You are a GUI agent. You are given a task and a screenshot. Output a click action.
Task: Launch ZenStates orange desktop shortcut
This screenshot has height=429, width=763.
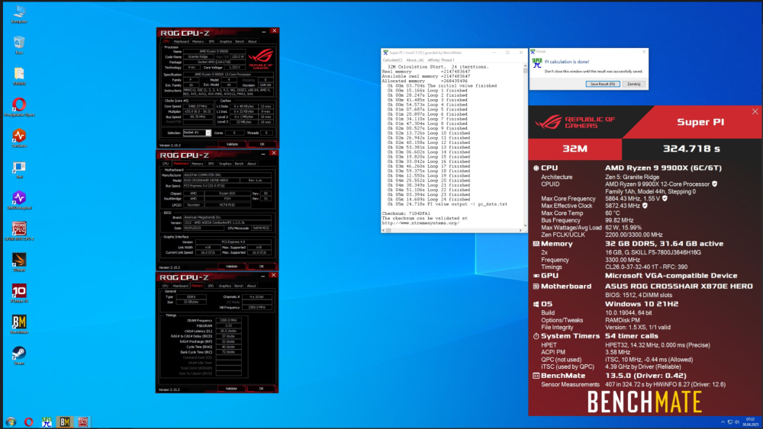click(19, 138)
